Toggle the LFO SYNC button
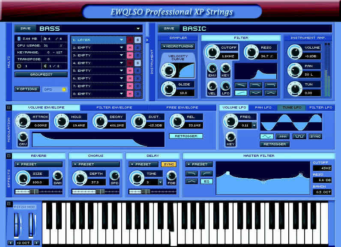 coord(315,136)
